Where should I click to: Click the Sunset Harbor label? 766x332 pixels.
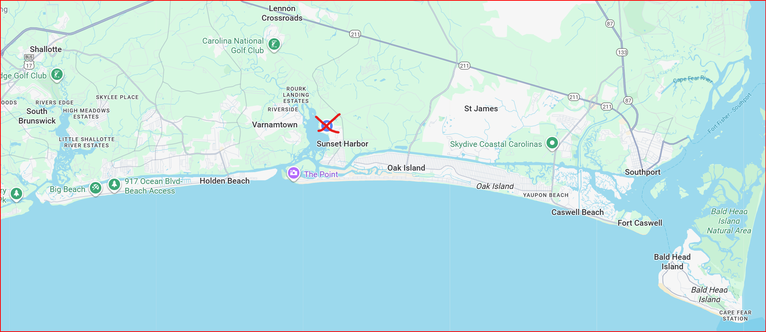(342, 144)
